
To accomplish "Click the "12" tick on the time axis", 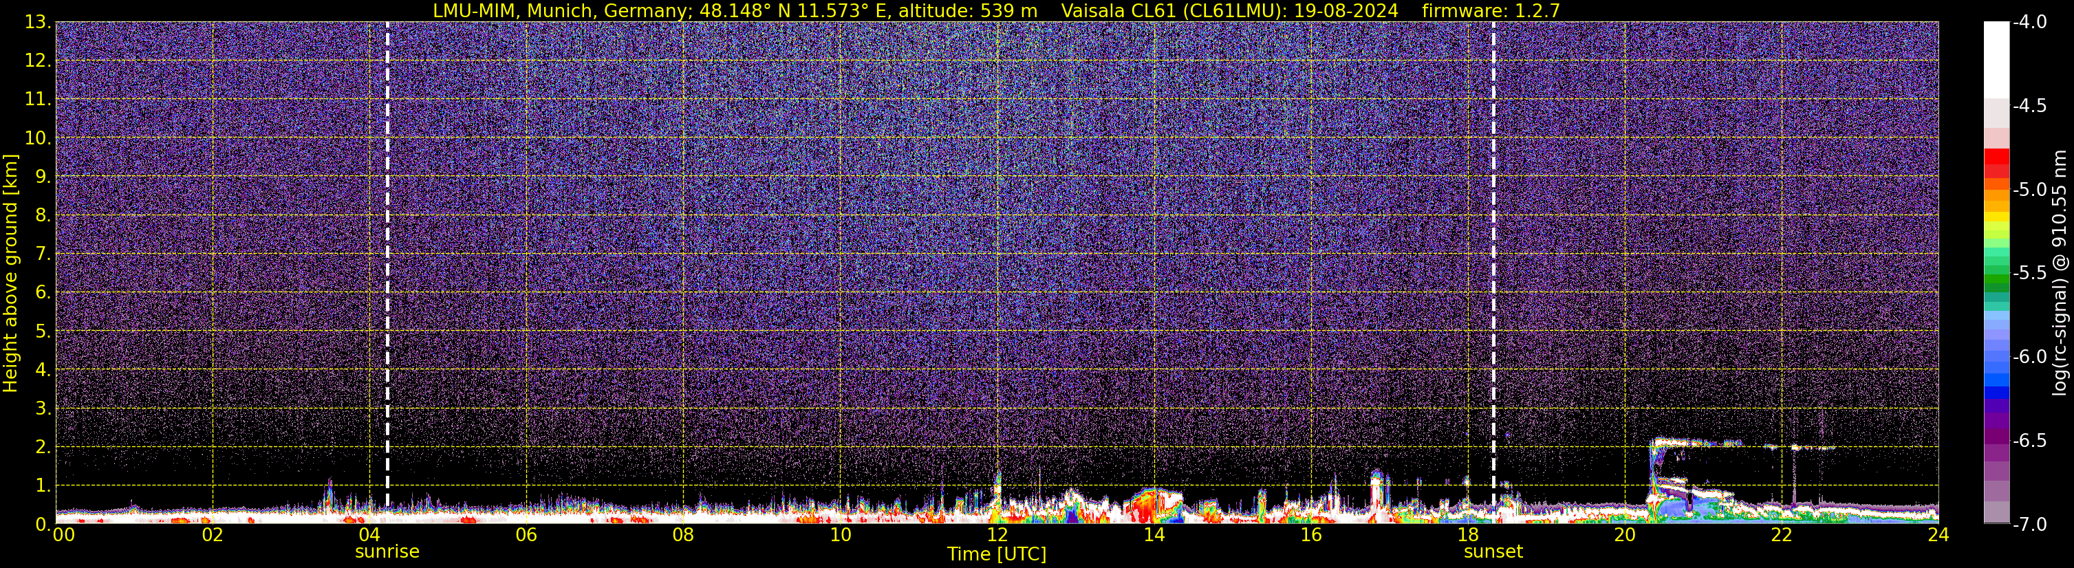I will 997,535.
